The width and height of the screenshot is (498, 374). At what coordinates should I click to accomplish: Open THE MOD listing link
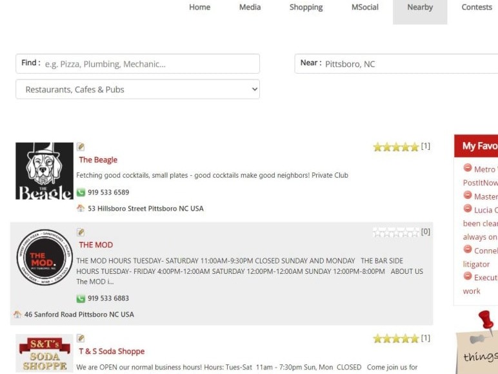pyautogui.click(x=96, y=245)
